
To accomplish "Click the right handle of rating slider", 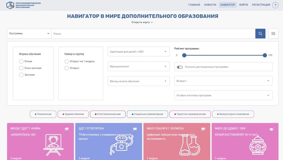I will coord(265,55).
